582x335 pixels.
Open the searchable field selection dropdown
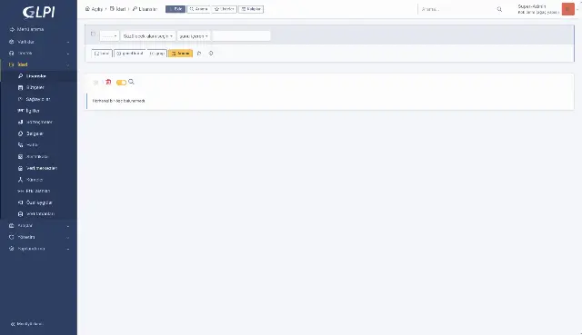tap(148, 36)
